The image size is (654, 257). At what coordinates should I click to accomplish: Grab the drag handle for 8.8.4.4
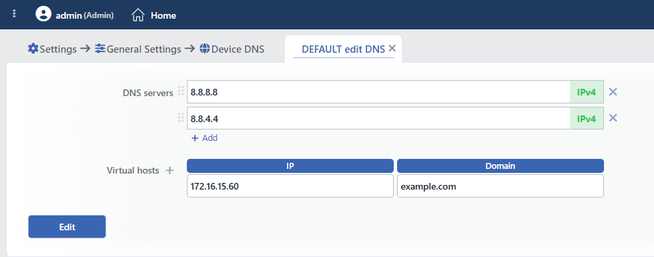(181, 117)
